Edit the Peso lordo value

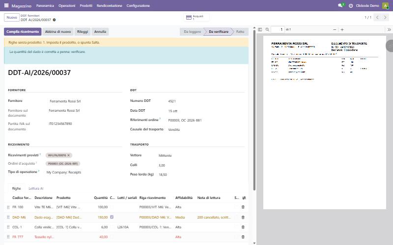[x=201, y=175]
